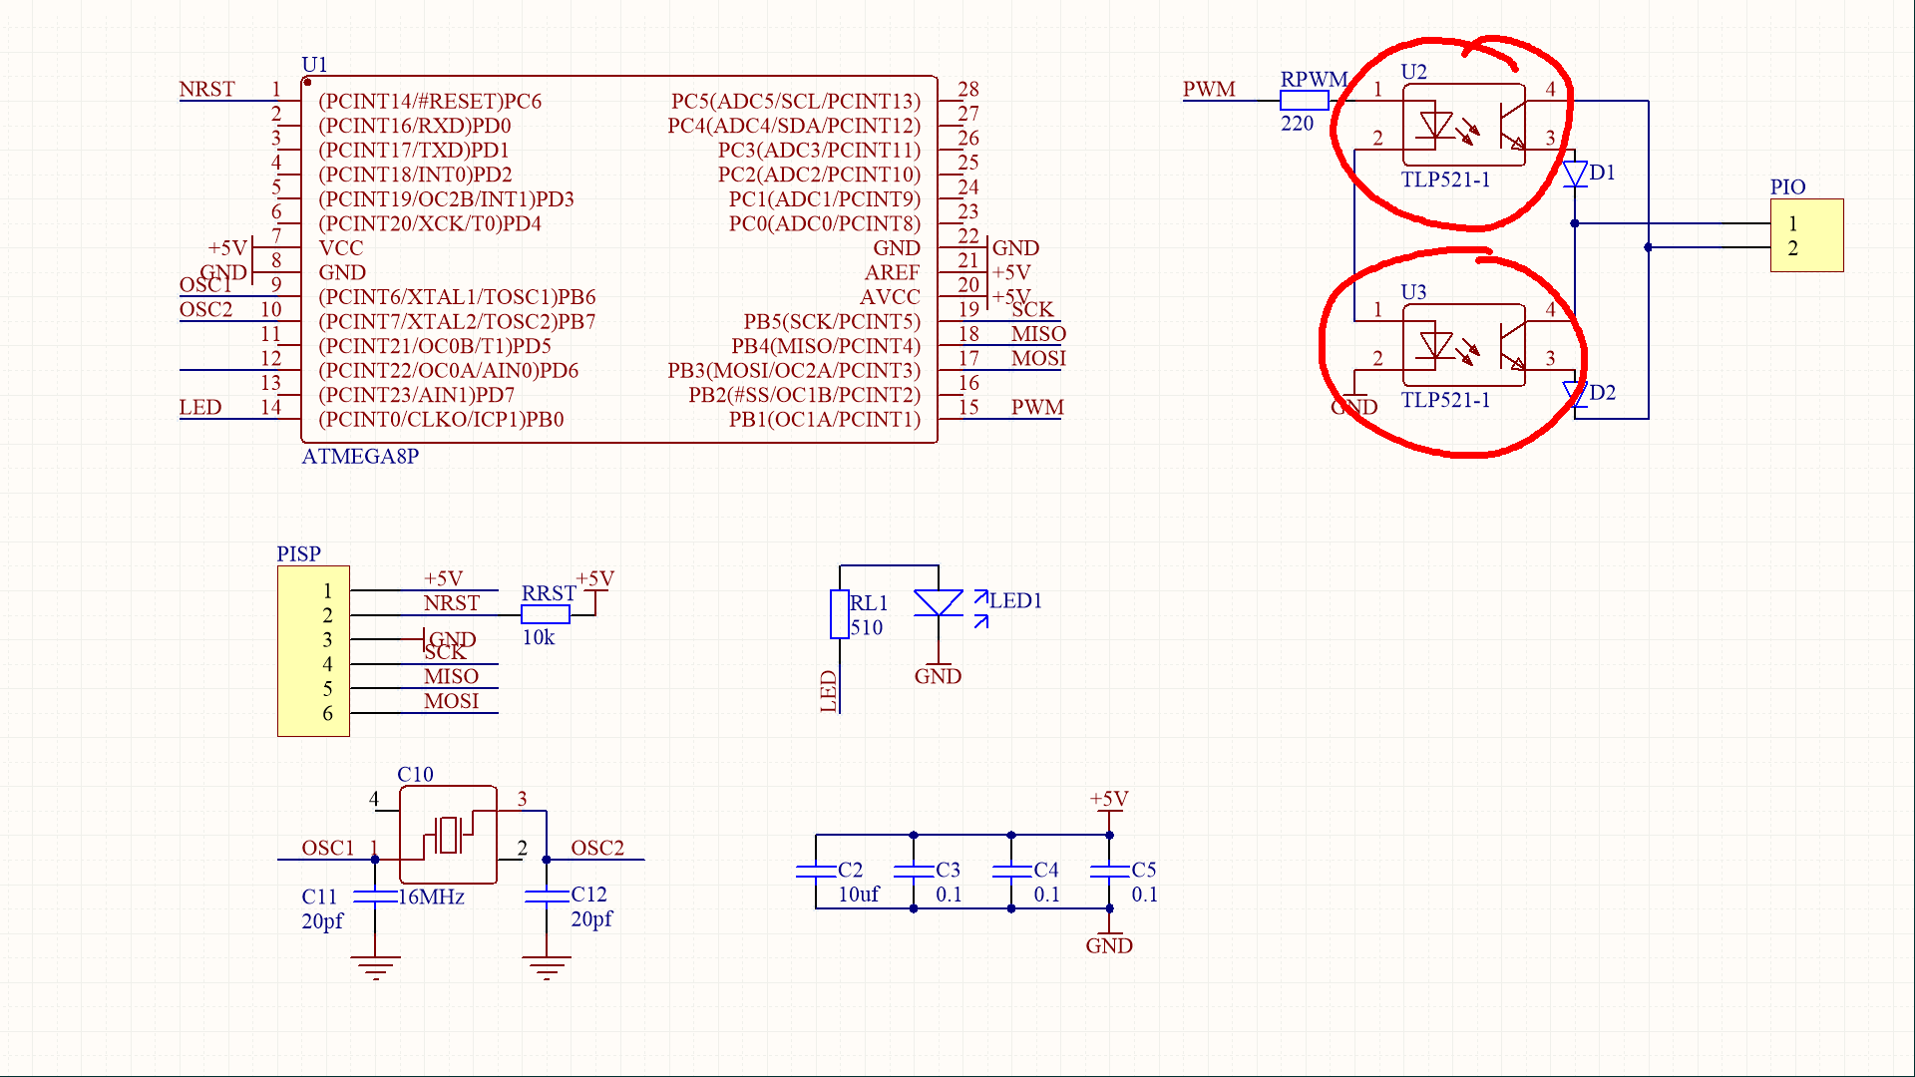This screenshot has width=1915, height=1077.
Task: Select the RL1 510 resistor
Action: (840, 614)
